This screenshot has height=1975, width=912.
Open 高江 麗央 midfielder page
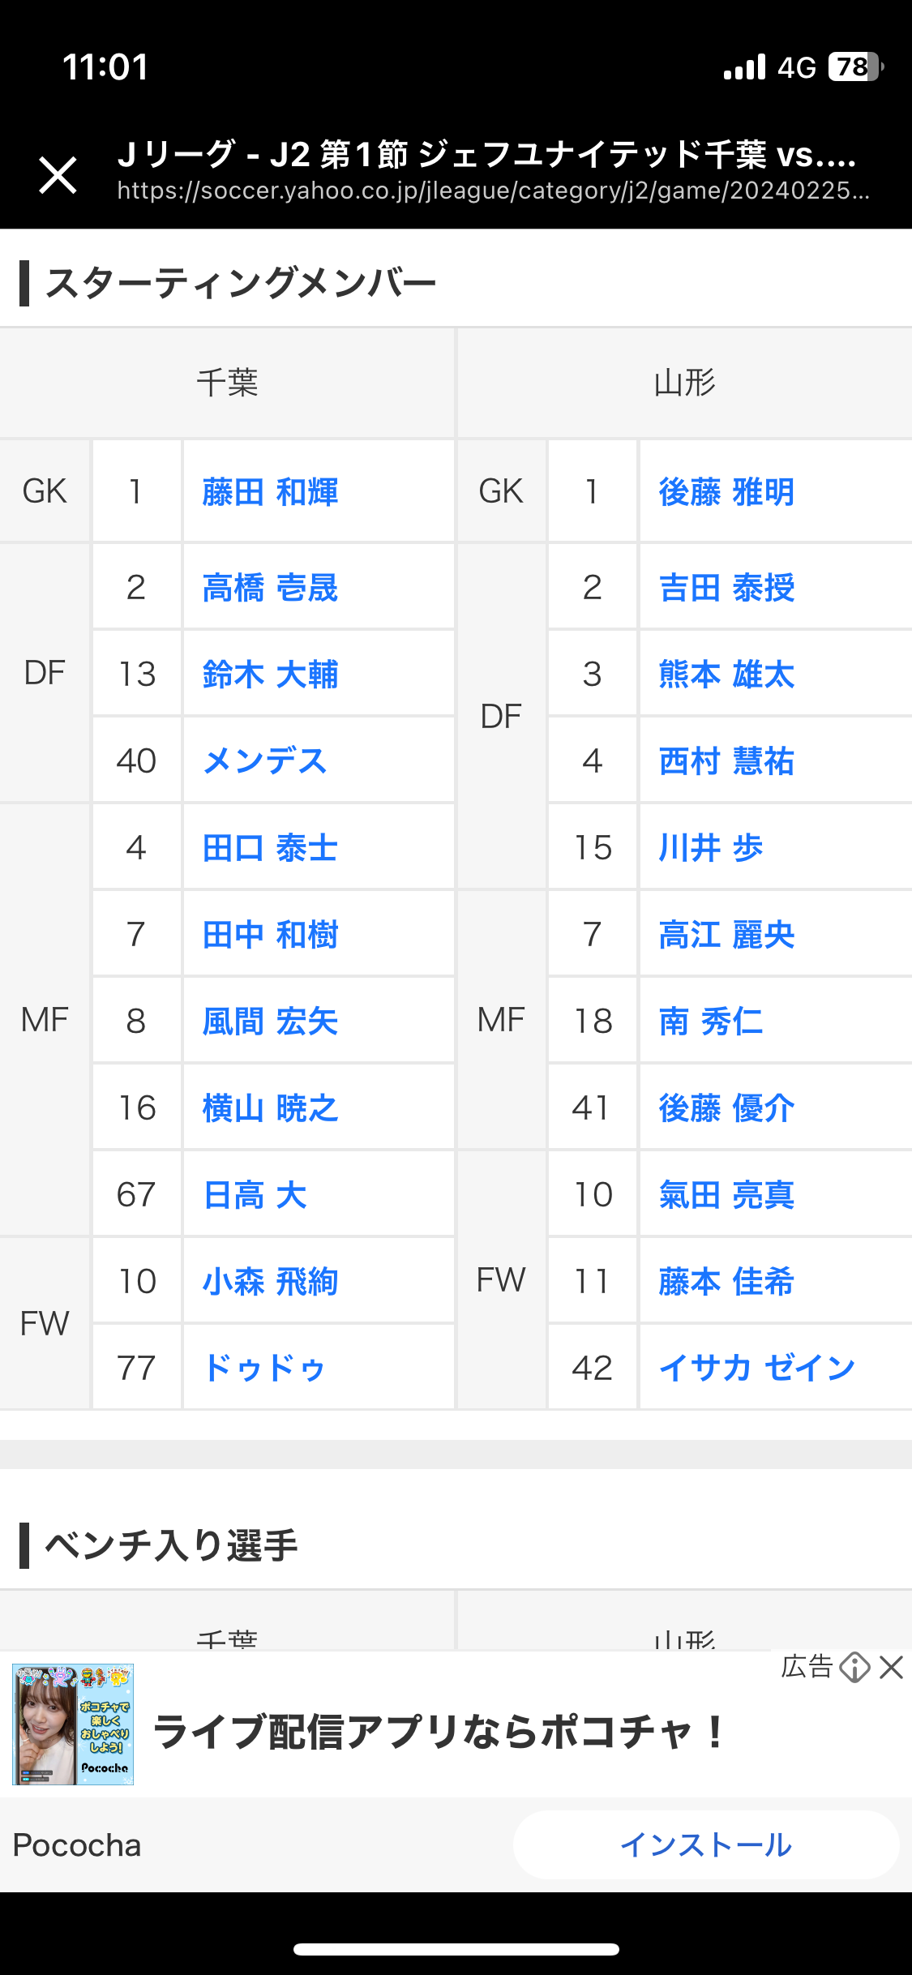(726, 935)
